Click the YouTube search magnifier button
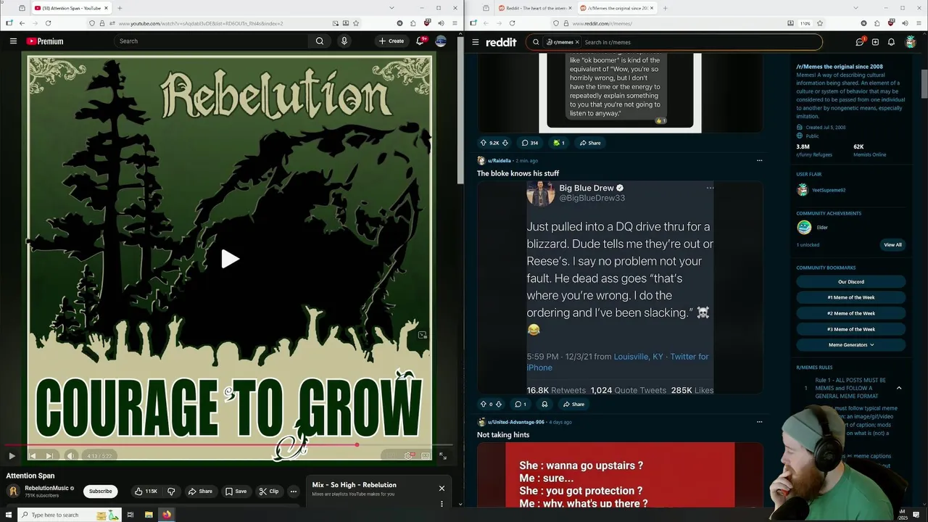Image resolution: width=928 pixels, height=522 pixels. [x=320, y=41]
